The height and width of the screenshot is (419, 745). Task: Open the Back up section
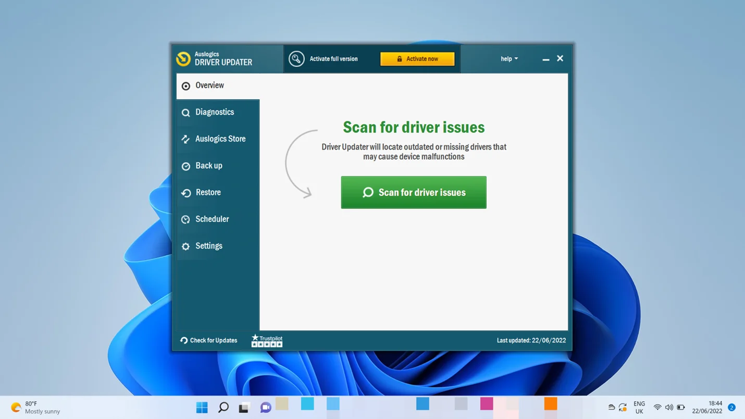click(218, 166)
